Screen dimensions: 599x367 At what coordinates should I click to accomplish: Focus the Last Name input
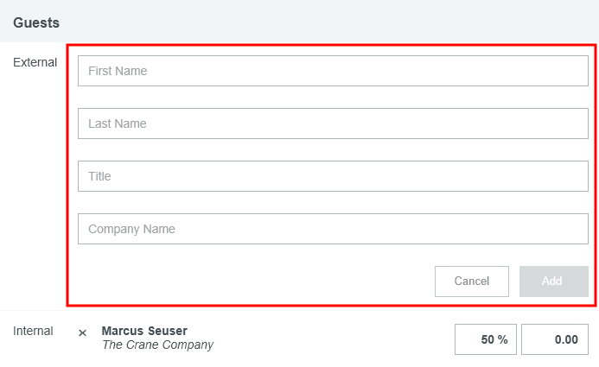pos(333,123)
